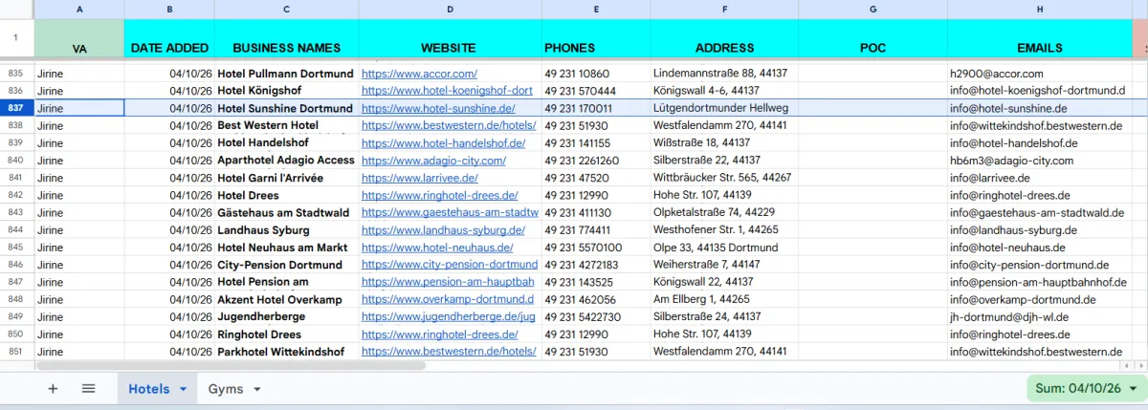
Task: Select the Hotel Garni l'Arrivée cell
Action: tap(287, 178)
